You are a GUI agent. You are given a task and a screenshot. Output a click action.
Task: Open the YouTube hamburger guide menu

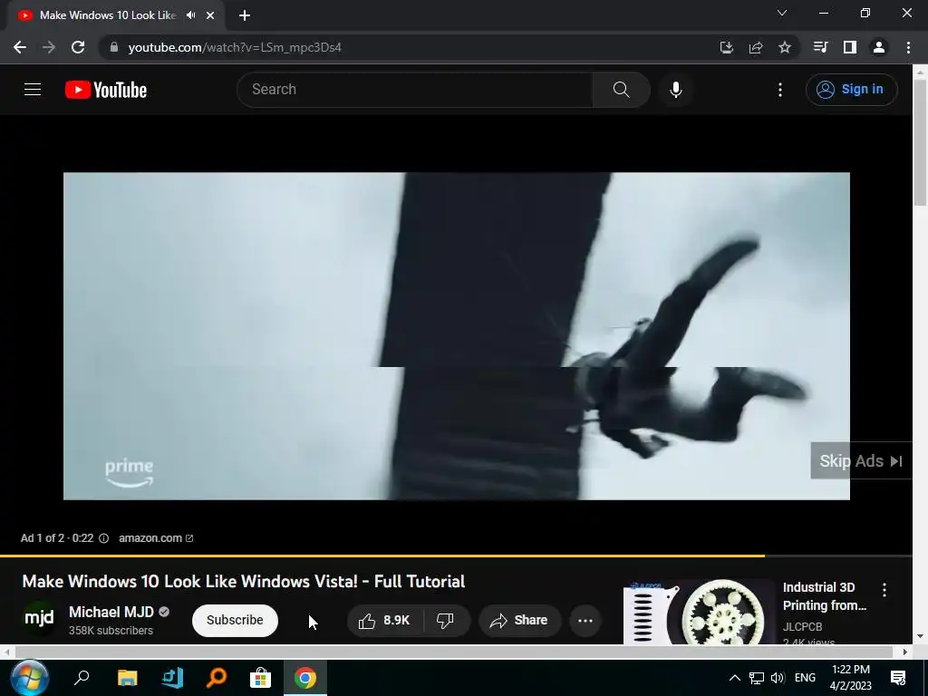point(33,90)
